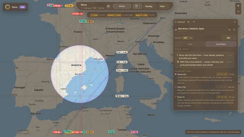Click the València label on the map
The height and width of the screenshot is (137, 244).
65,89
